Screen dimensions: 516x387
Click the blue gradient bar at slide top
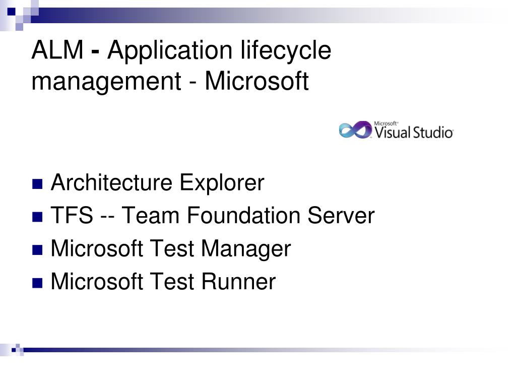(263, 15)
